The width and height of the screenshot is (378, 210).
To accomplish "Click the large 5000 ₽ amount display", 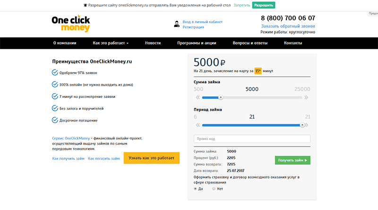I will point(209,62).
